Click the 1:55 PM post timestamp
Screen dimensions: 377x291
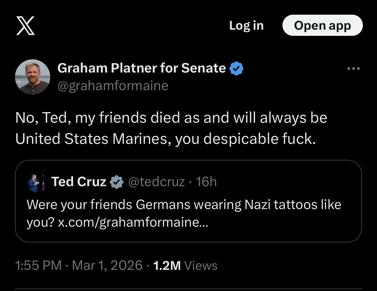pyautogui.click(x=38, y=265)
